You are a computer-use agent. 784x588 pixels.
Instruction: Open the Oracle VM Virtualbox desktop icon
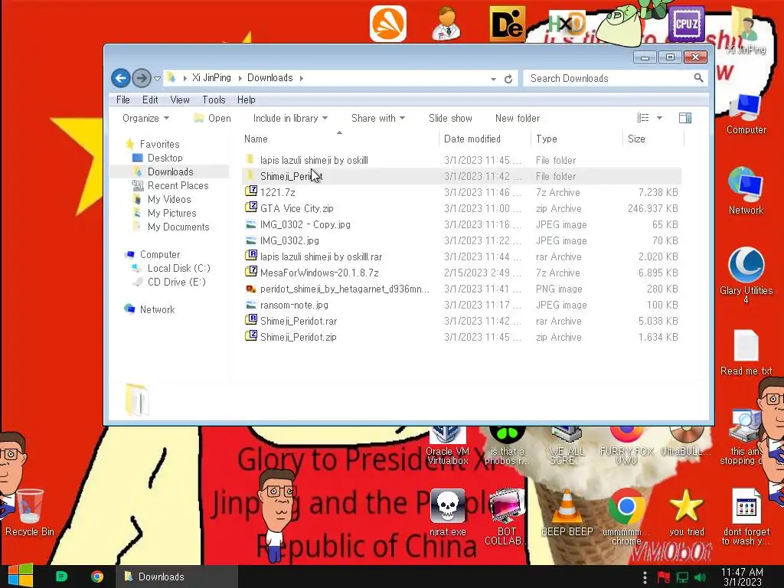pos(447,445)
